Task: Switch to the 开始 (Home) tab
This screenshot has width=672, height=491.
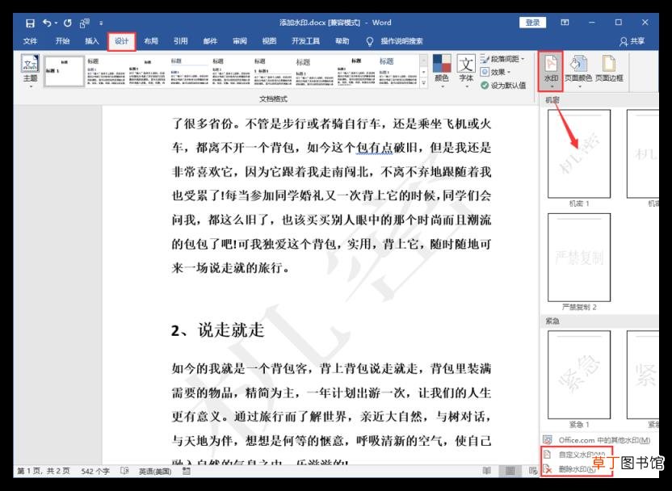Action: coord(62,41)
